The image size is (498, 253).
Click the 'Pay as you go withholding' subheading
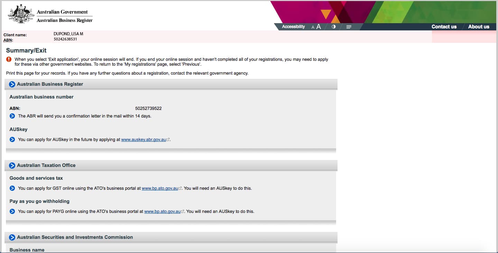[39, 201]
